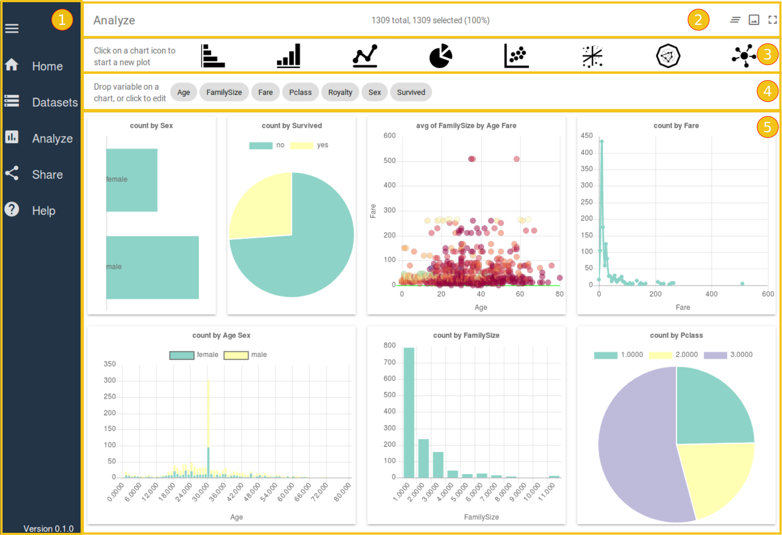Click the text lines icon in header

pos(735,20)
